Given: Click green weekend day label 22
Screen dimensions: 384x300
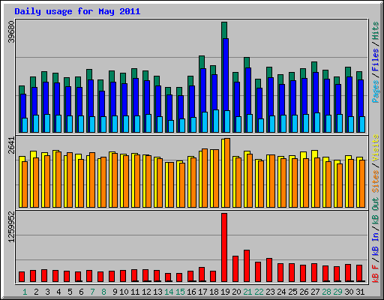Looking at the screenshot, I should (259, 292).
